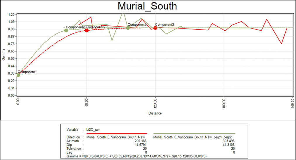Click the green line sample in the legend
This screenshot has width=296, height=160.
coord(194,133)
